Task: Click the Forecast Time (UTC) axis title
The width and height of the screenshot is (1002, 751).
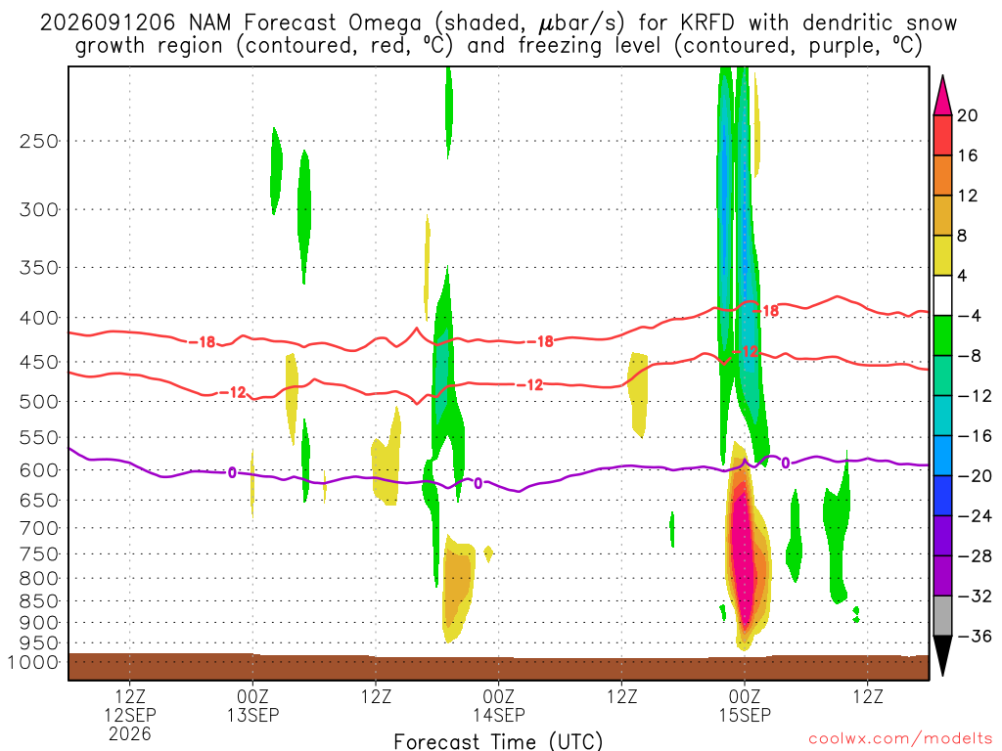Action: [498, 741]
